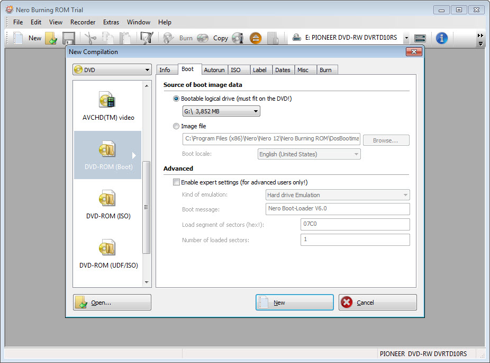Open Boot locale English (United States) dropdown
The height and width of the screenshot is (363, 490).
click(x=309, y=154)
